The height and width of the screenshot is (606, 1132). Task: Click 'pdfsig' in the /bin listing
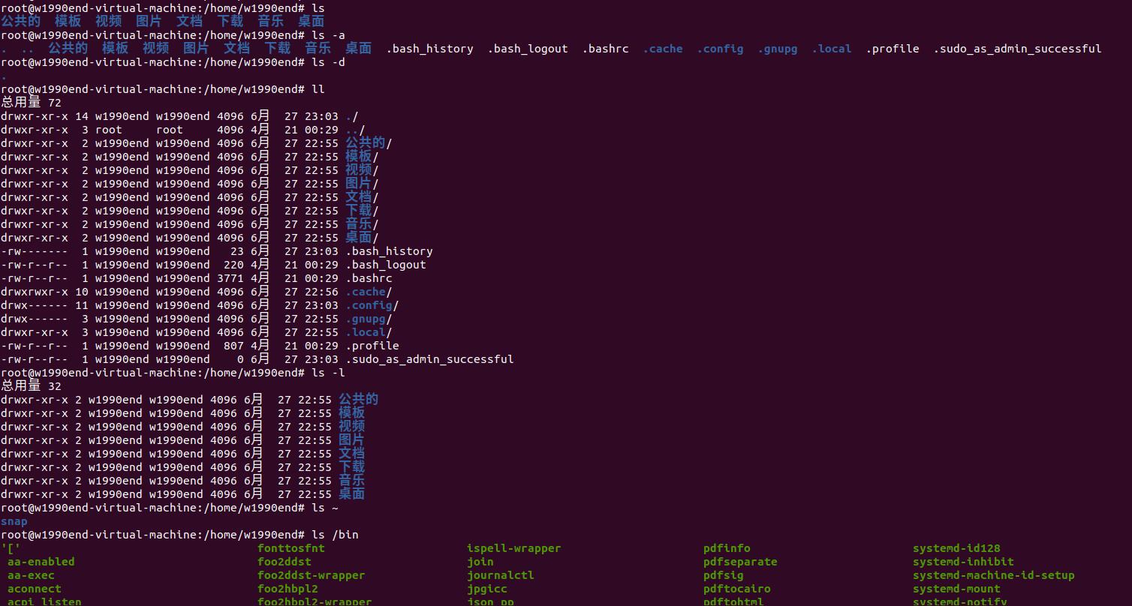coord(724,575)
